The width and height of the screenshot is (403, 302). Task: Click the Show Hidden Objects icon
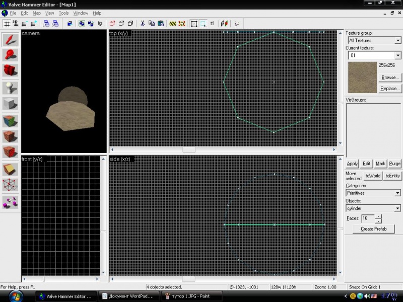pyautogui.click(x=130, y=24)
